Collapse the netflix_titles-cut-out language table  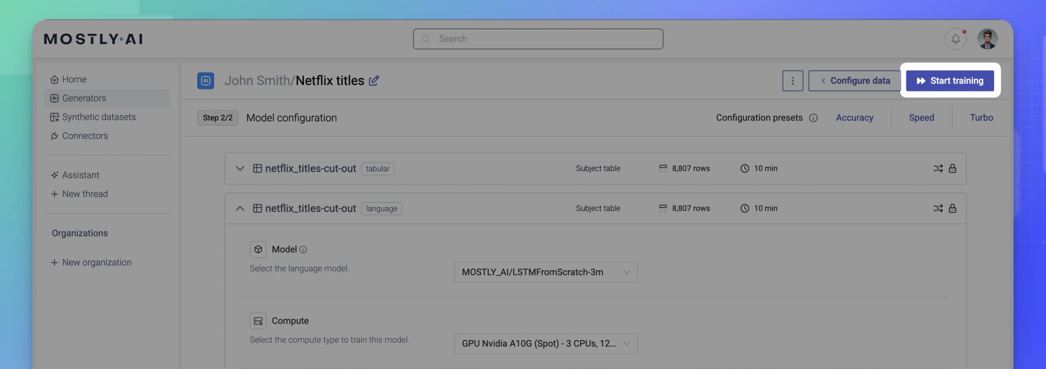point(240,208)
